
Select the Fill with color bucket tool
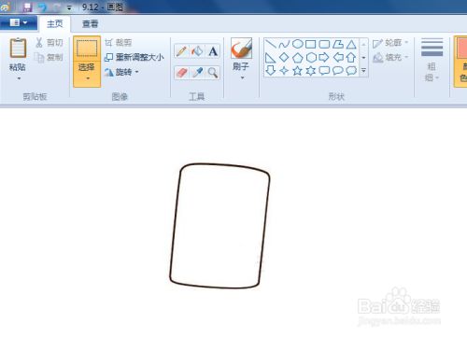click(x=197, y=51)
